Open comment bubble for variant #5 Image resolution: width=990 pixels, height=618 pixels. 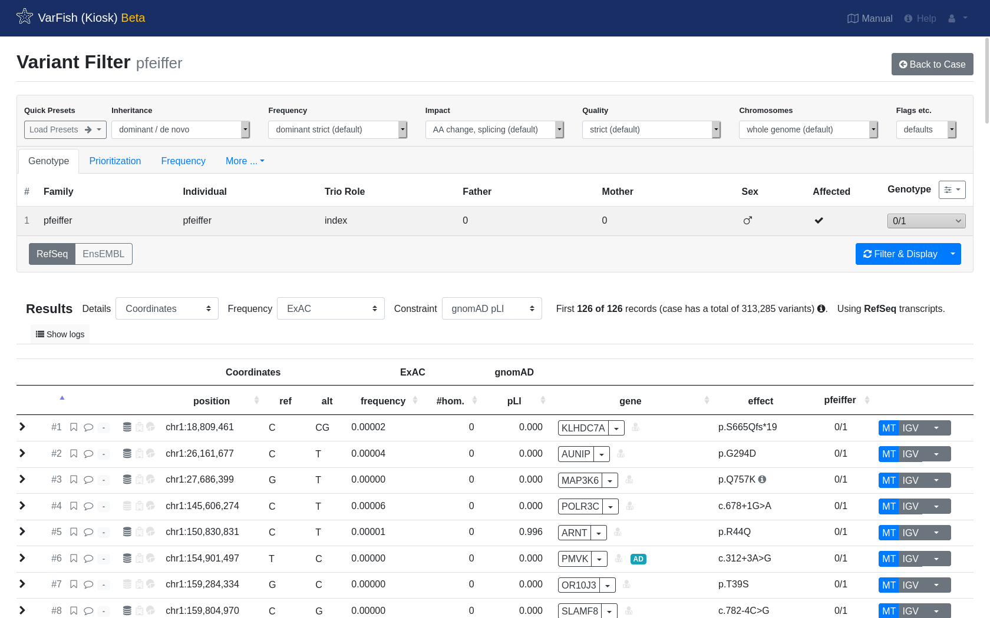[88, 532]
